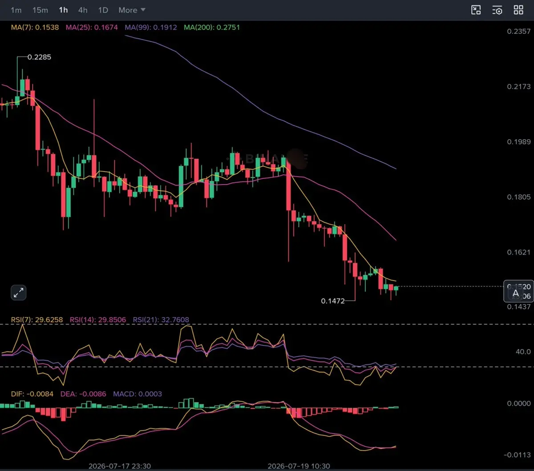The height and width of the screenshot is (471, 534).
Task: Open the More timeframes dropdown
Action: [x=132, y=10]
